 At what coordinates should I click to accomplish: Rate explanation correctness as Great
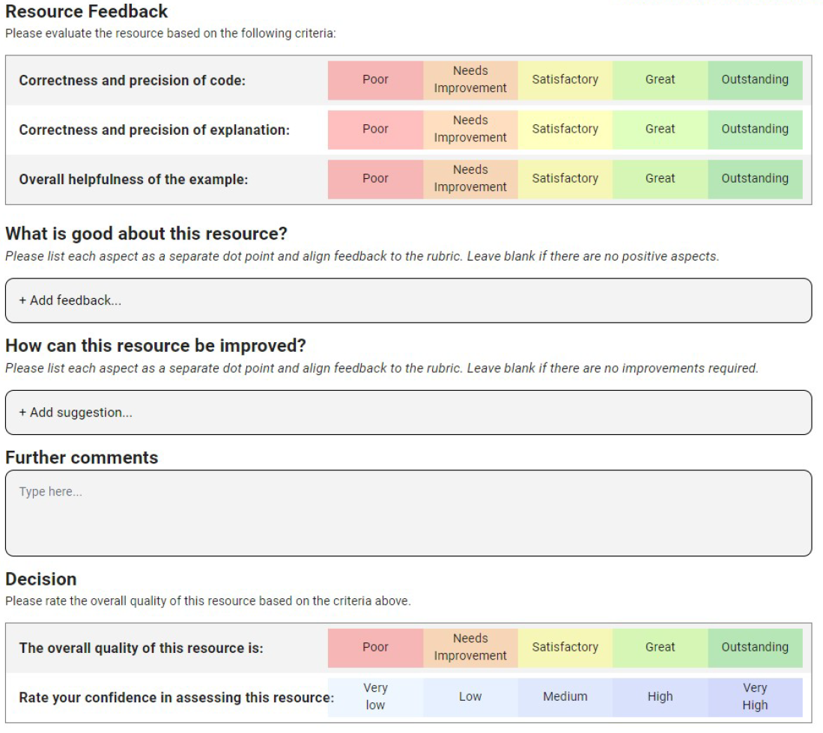[660, 130]
